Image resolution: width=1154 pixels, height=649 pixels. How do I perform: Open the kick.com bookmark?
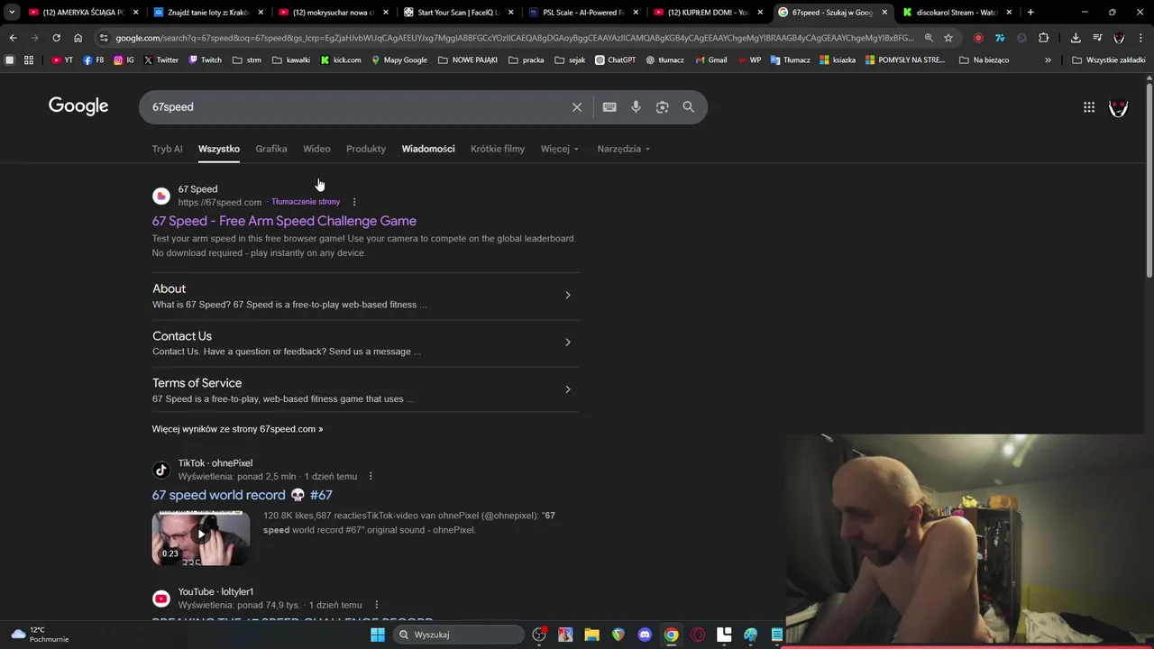[x=341, y=60]
